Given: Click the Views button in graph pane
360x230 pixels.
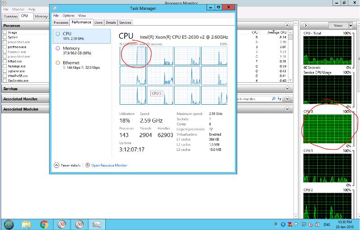Looking at the screenshot, I should tap(338, 26).
